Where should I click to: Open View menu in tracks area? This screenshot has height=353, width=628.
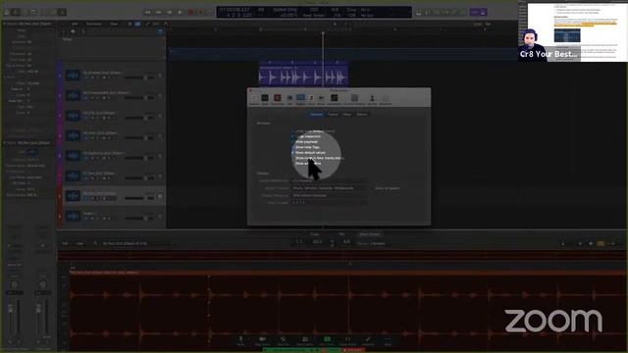pyautogui.click(x=114, y=24)
